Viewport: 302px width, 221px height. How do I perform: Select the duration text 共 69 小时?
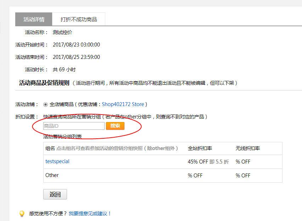click(64, 70)
